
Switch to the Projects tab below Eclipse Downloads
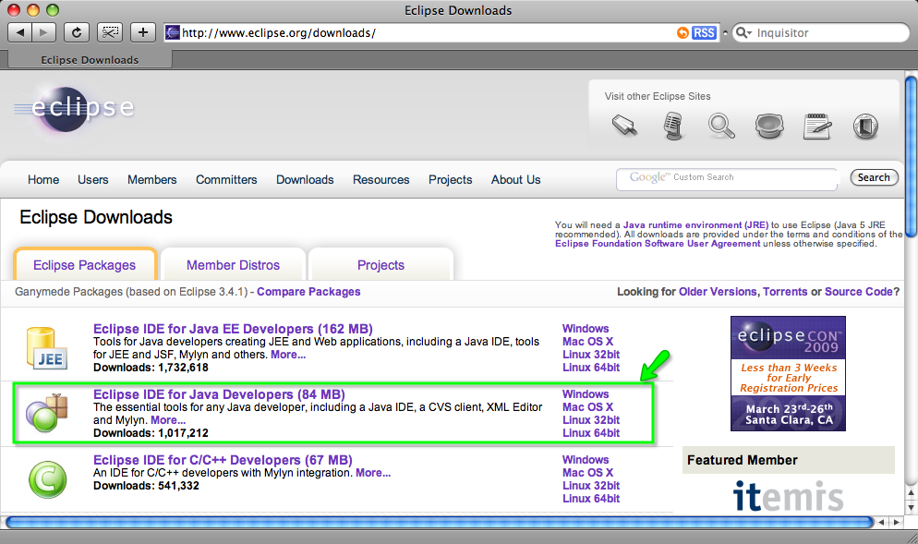tap(381, 265)
